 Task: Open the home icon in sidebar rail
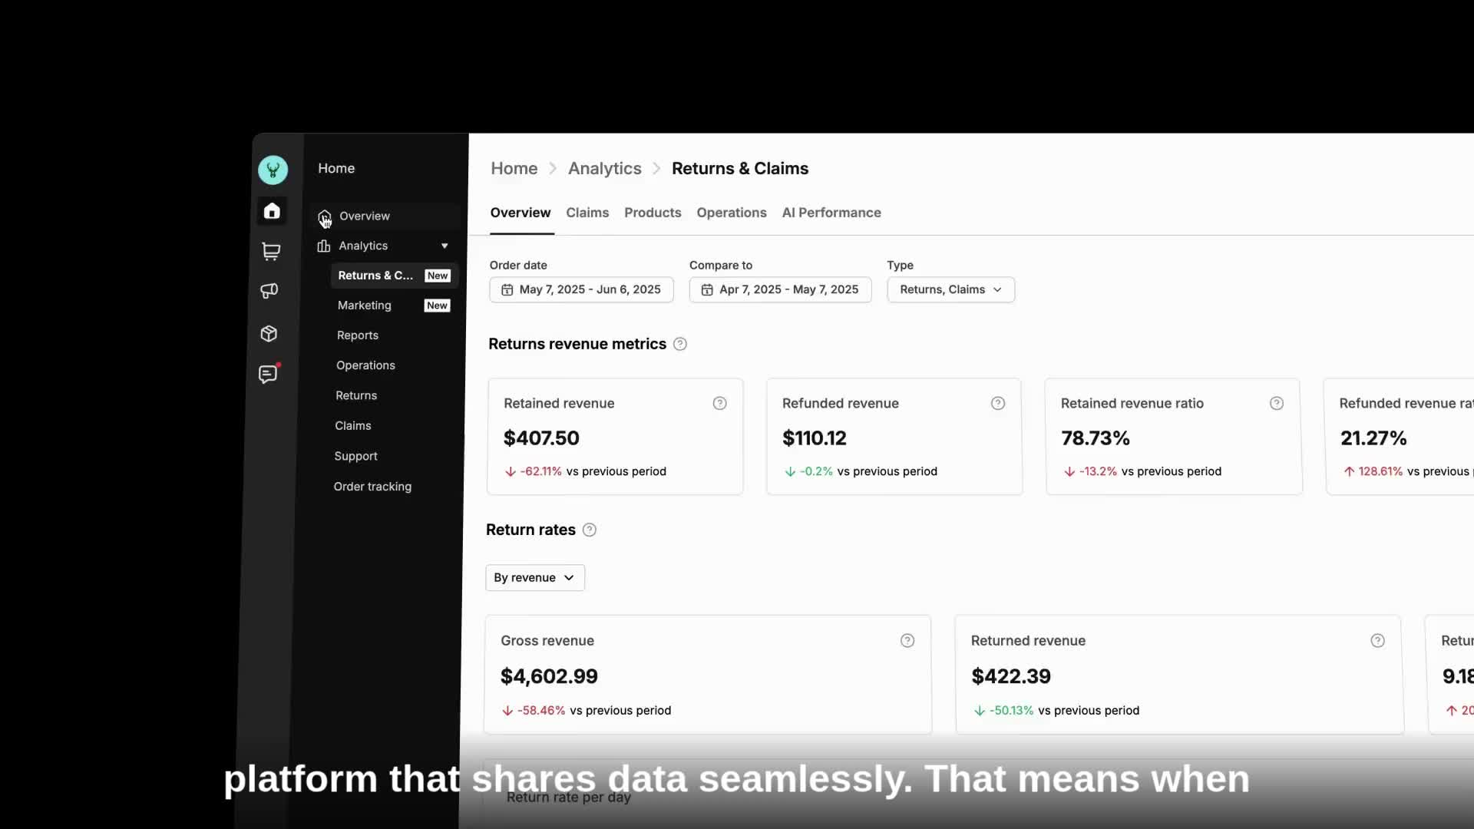[x=272, y=211]
